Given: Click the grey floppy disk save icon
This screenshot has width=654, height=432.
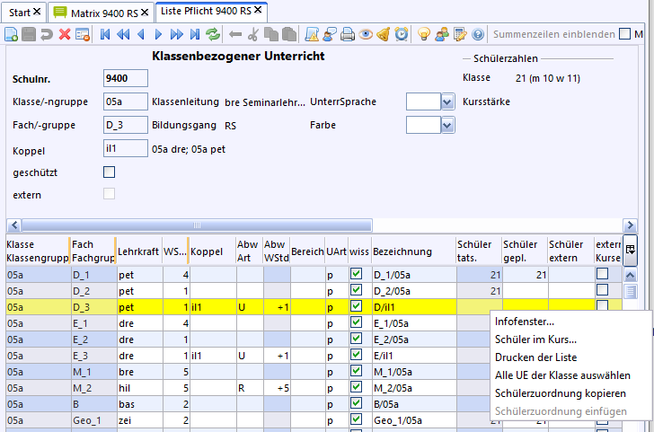Looking at the screenshot, I should tap(29, 34).
